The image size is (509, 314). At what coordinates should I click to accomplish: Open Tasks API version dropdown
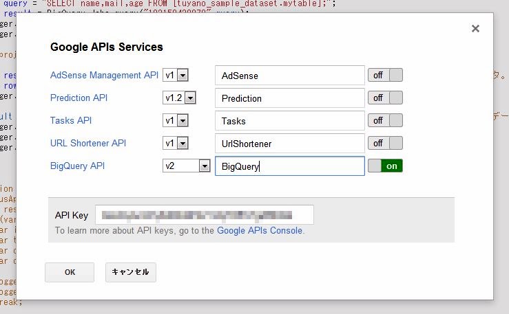176,121
